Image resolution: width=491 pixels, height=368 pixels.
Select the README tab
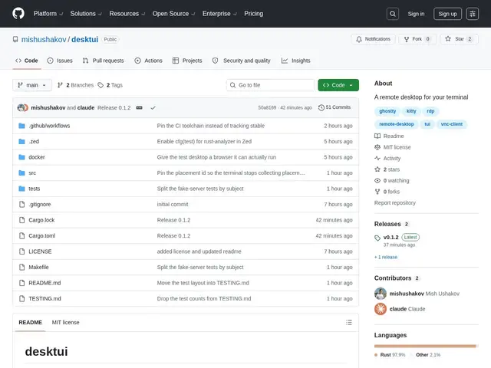30,322
